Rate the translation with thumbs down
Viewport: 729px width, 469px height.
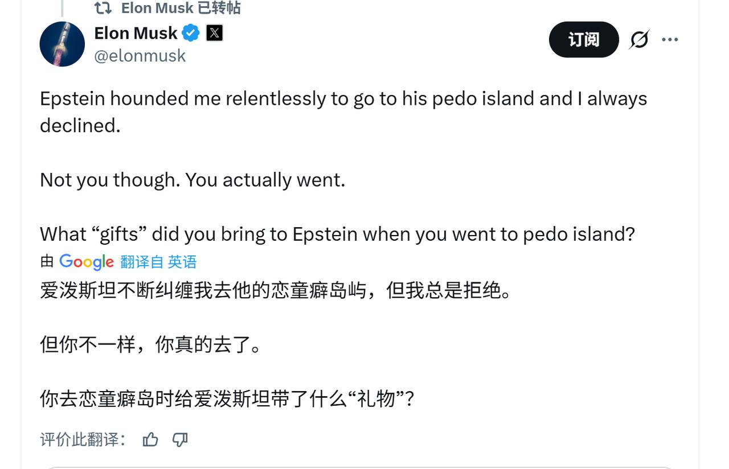[180, 439]
